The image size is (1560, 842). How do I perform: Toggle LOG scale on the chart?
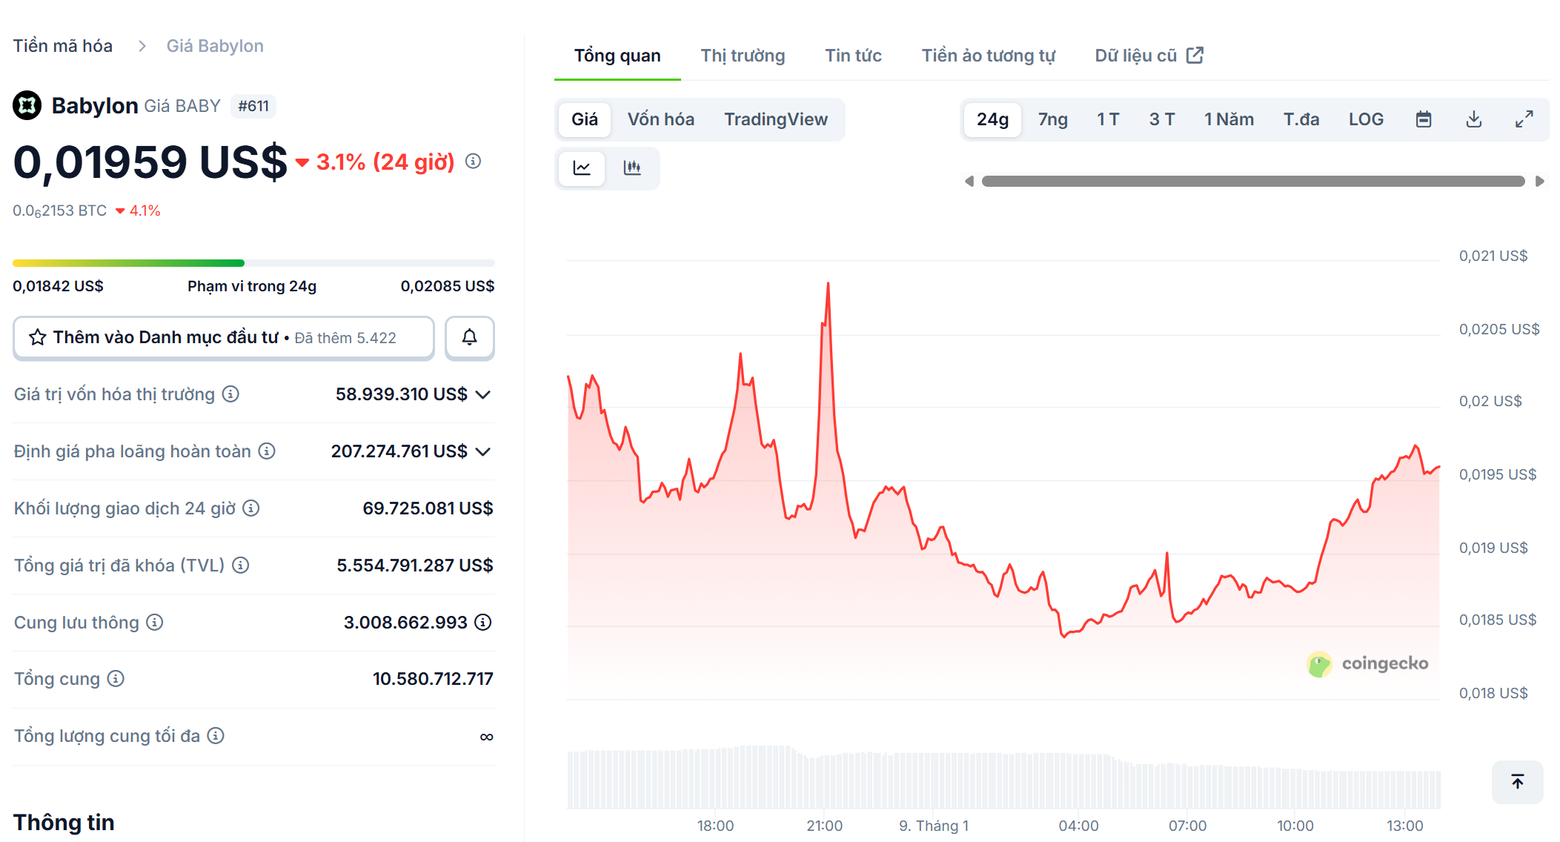(1367, 119)
